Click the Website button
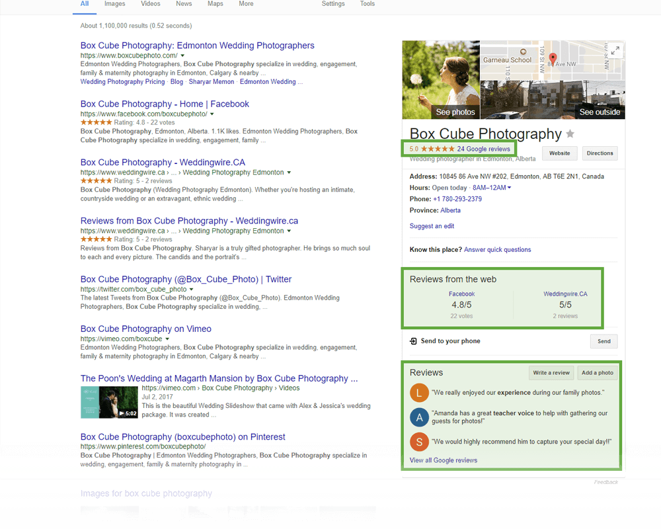This screenshot has width=661, height=529. [x=559, y=153]
